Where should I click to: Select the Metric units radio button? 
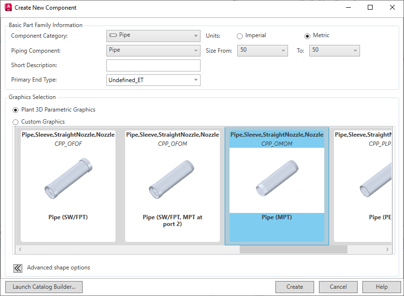point(308,35)
